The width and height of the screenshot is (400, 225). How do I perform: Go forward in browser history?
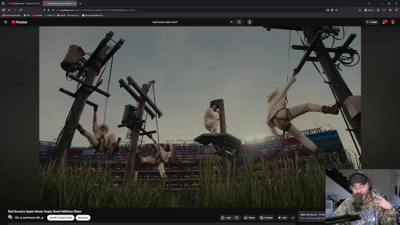(15, 10)
